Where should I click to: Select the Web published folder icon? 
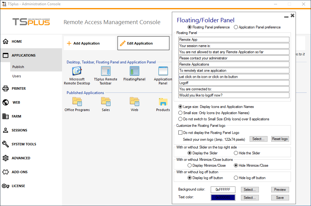click(134, 101)
